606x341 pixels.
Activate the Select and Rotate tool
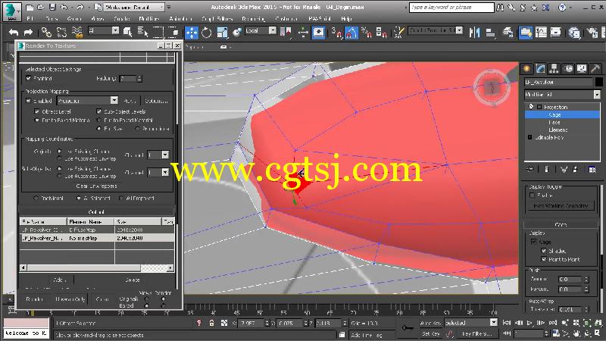click(x=206, y=33)
